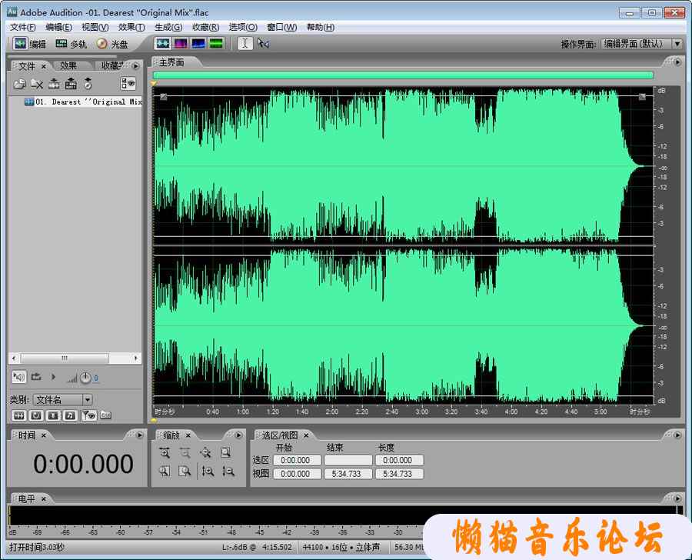
Task: Open the 电平 panel options menu arrow
Action: [x=678, y=498]
